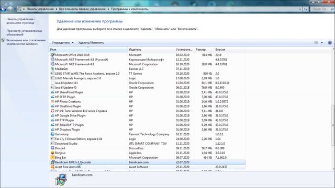Click the Discord icon
335x188 pixels.
click(x=52, y=148)
